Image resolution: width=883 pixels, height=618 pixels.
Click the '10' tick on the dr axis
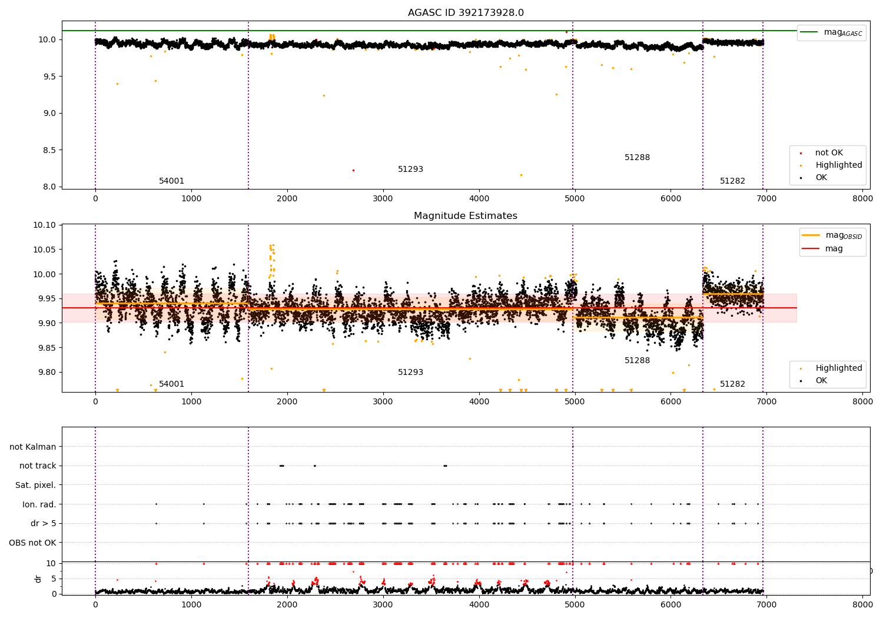[x=51, y=564]
